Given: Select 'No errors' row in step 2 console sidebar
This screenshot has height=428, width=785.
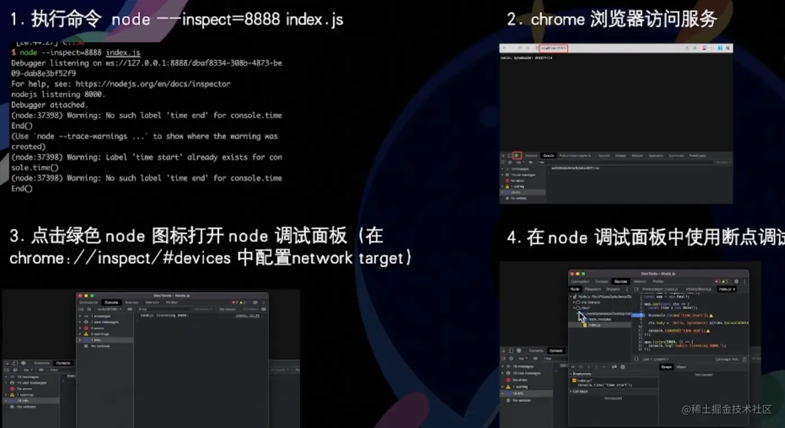Looking at the screenshot, I should tap(521, 181).
